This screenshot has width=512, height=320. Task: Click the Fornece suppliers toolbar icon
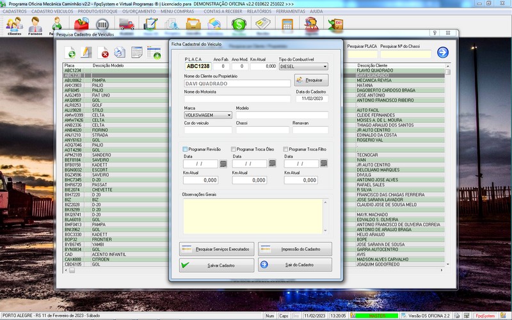click(36, 26)
